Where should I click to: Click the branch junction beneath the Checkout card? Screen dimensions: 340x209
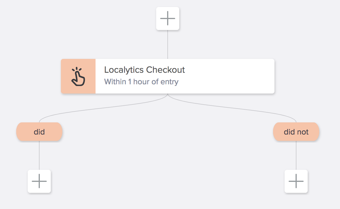[x=168, y=96]
